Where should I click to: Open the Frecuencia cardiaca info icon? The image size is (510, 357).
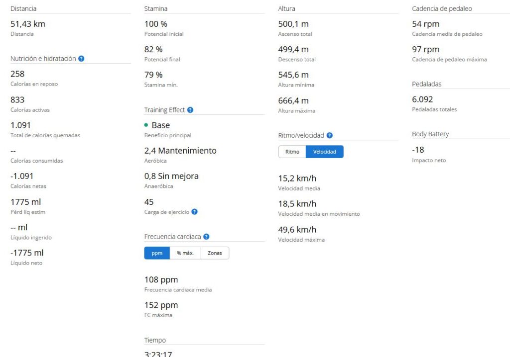[206, 237]
